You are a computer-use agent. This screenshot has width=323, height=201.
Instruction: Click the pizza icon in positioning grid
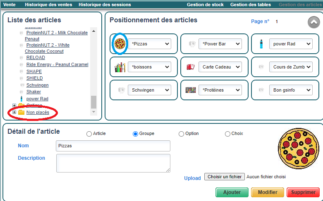(120, 43)
